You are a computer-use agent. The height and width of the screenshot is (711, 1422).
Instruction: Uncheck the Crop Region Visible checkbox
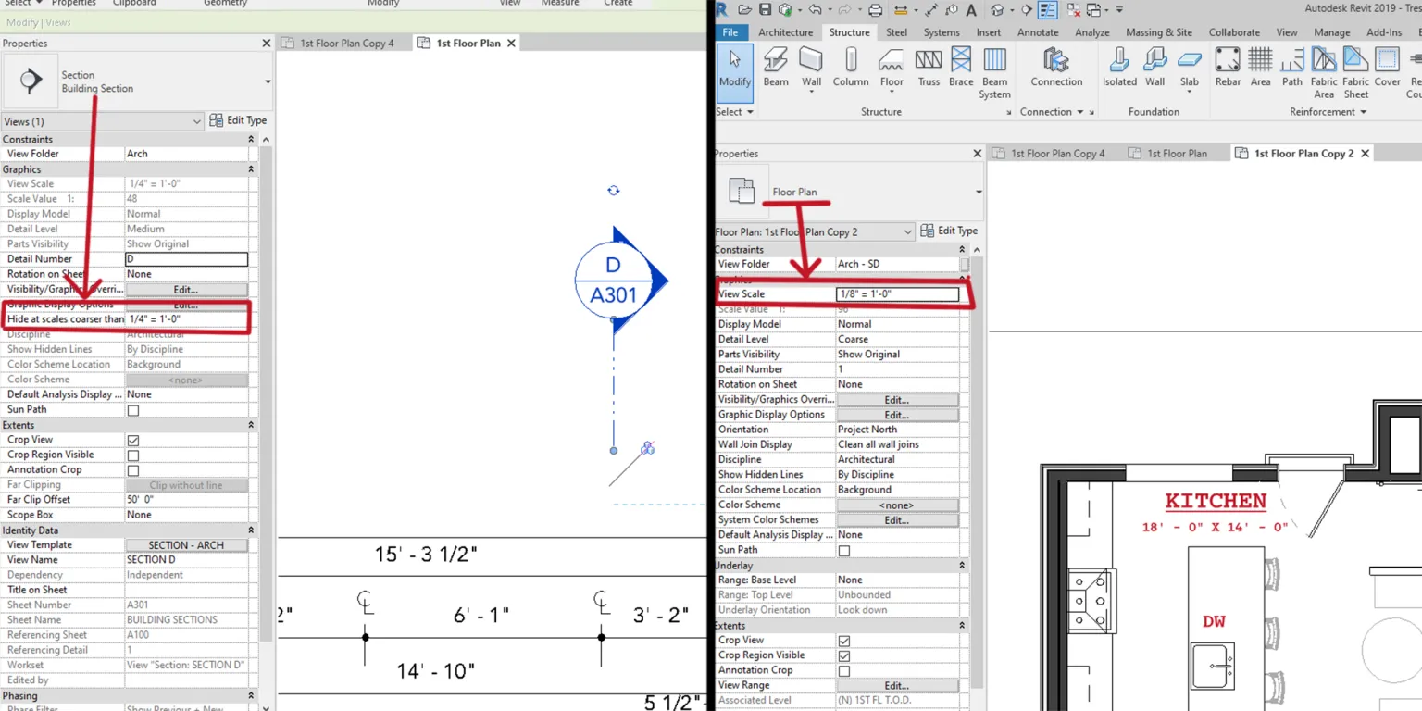click(843, 655)
